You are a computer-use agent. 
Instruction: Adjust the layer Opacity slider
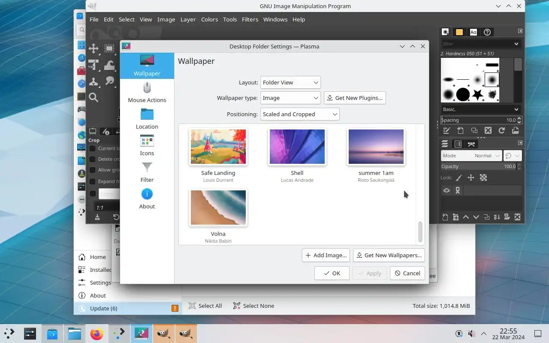[481, 166]
